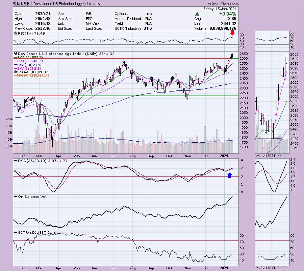Click the volume bars legend icon
Screen dimensions: 304x271
tap(15, 72)
